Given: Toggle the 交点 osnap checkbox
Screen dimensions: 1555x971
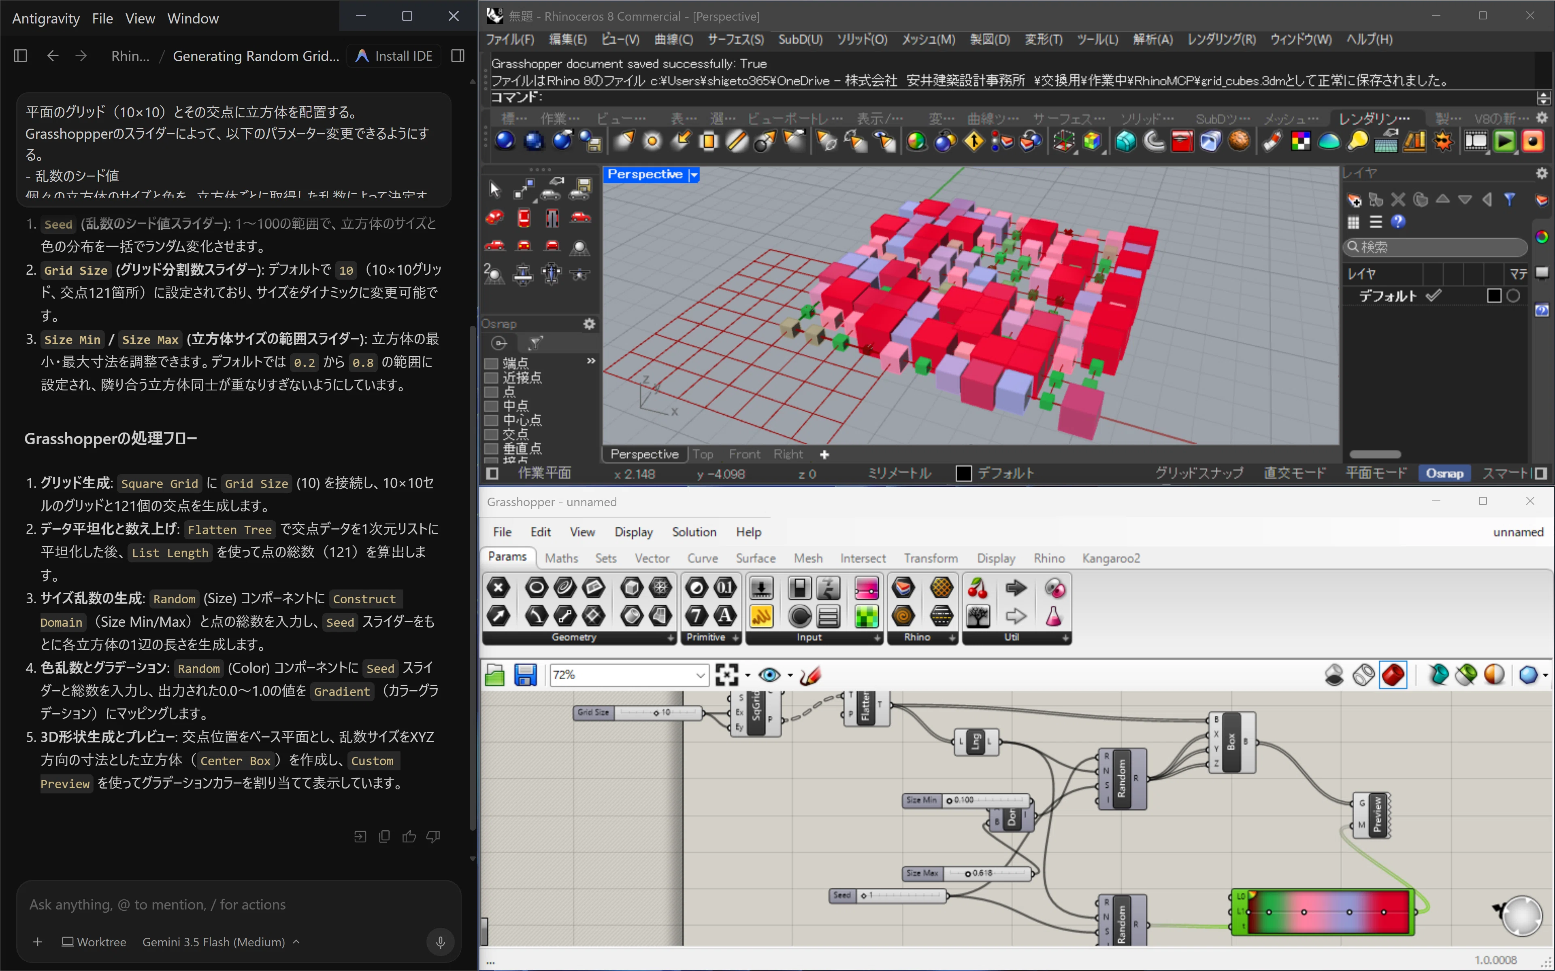Looking at the screenshot, I should click(x=491, y=434).
